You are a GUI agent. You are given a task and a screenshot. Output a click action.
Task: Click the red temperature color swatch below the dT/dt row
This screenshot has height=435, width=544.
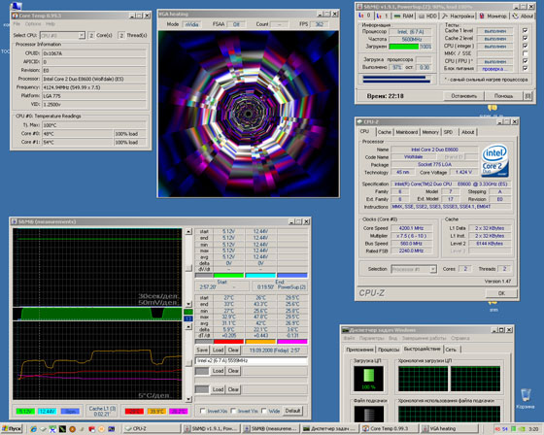pos(228,342)
